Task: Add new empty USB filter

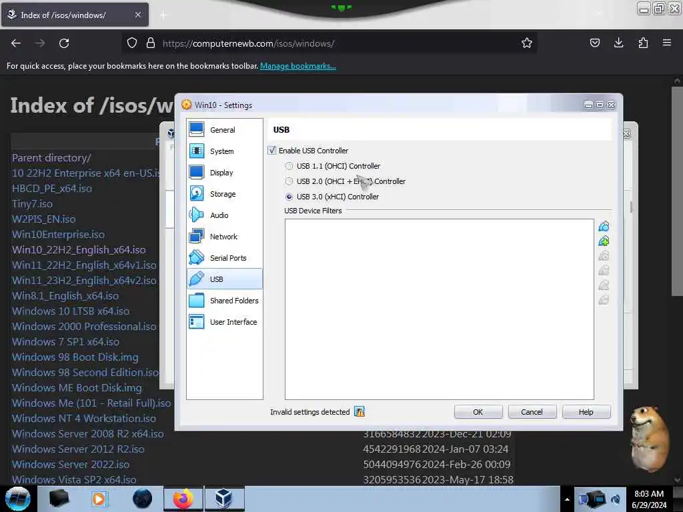Action: 604,227
